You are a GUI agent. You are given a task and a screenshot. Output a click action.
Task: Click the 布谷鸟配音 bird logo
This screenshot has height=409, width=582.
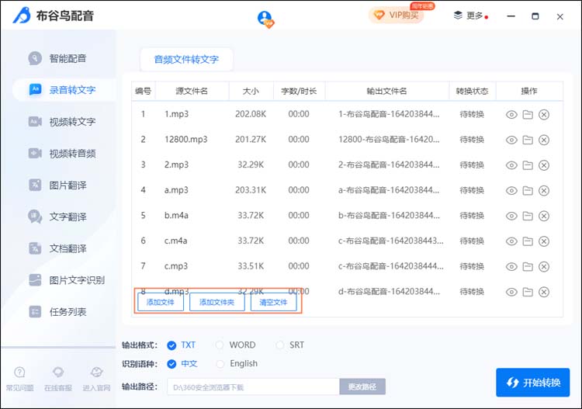coord(22,16)
